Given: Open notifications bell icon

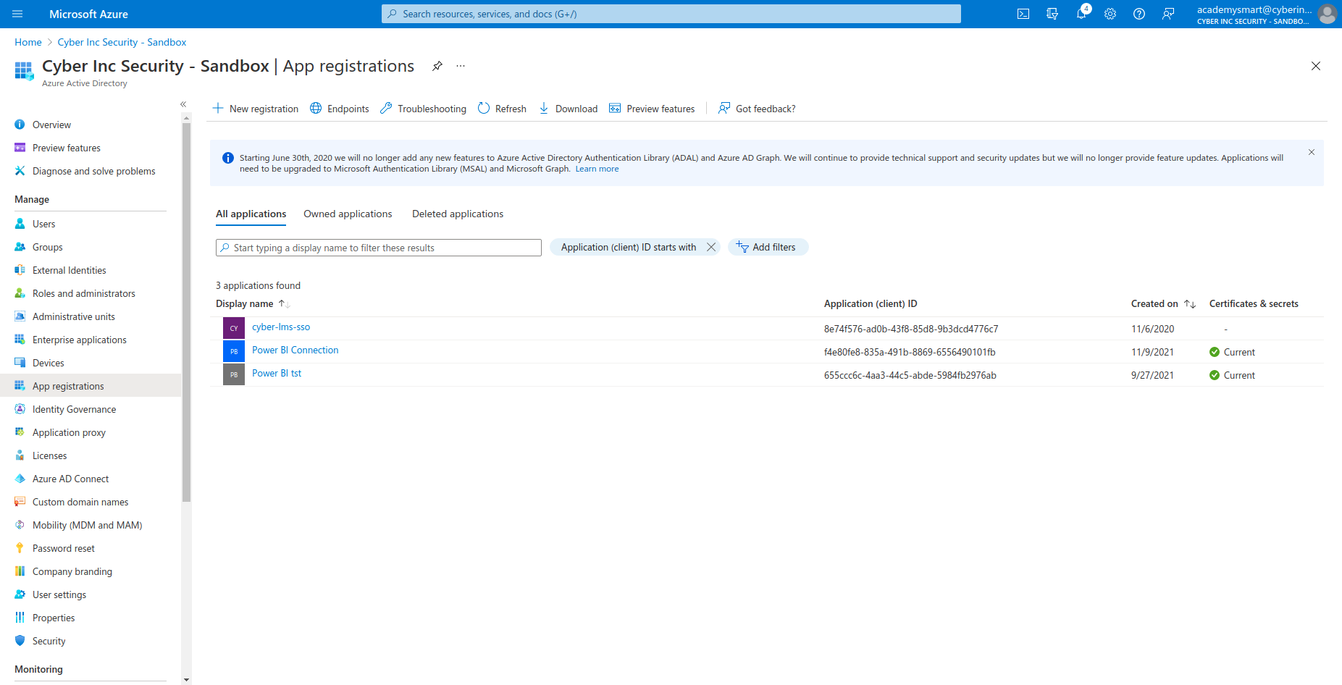Looking at the screenshot, I should pos(1081,14).
